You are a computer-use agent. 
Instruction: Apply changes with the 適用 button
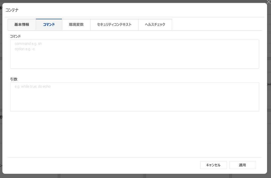click(x=242, y=165)
